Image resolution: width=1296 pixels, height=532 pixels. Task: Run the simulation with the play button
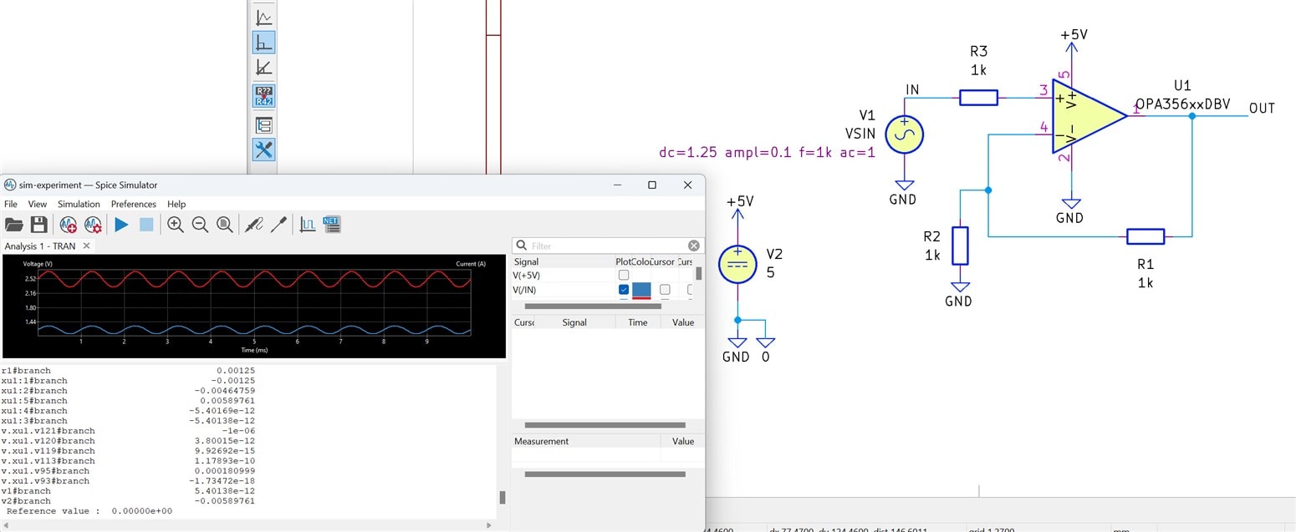pyautogui.click(x=121, y=225)
